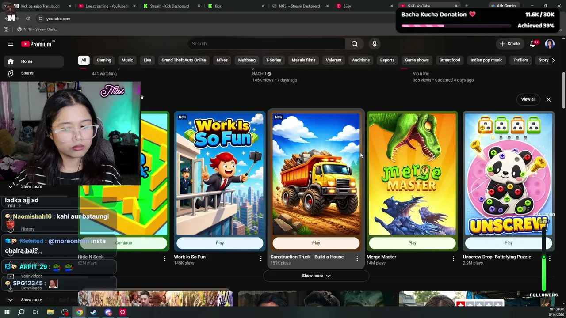Image resolution: width=566 pixels, height=318 pixels.
Task: Open Windows taskbar search
Action: click(21, 312)
